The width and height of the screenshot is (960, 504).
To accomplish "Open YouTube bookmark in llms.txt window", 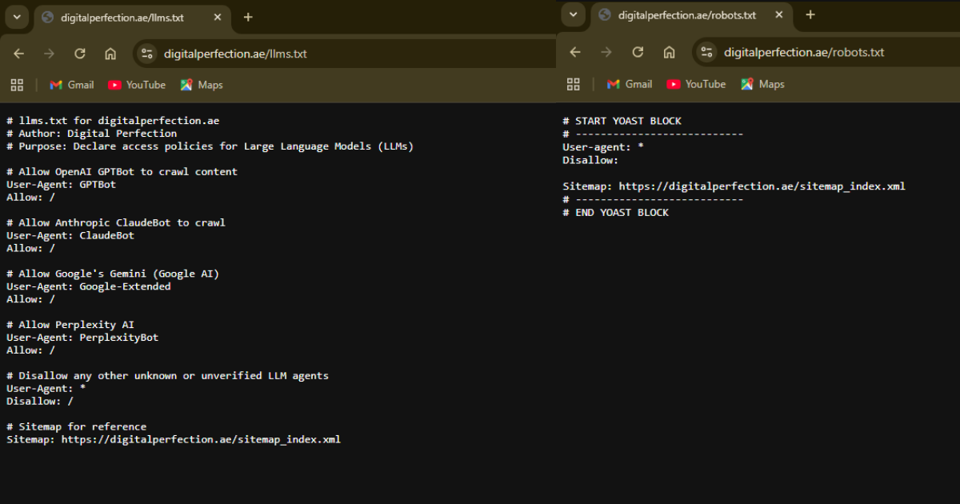I will coord(137,85).
